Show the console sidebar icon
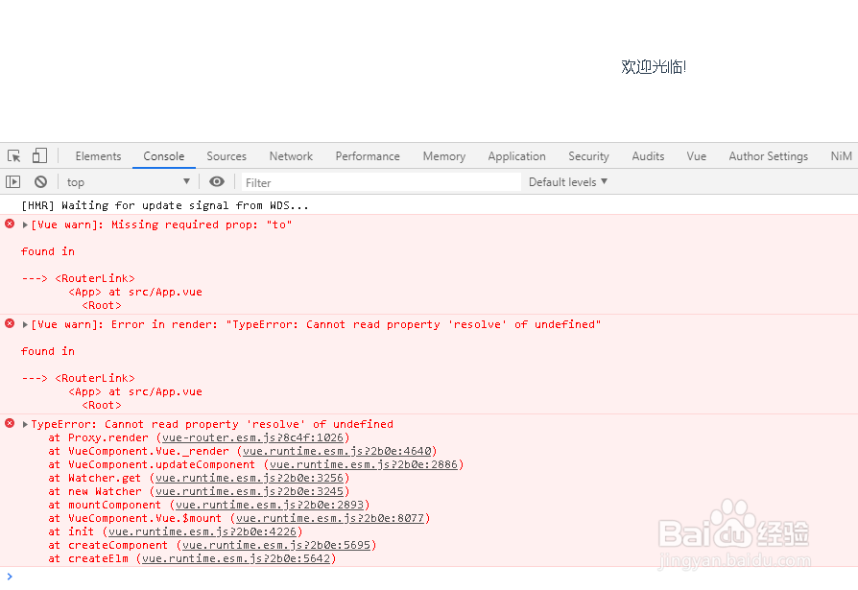 12,181
